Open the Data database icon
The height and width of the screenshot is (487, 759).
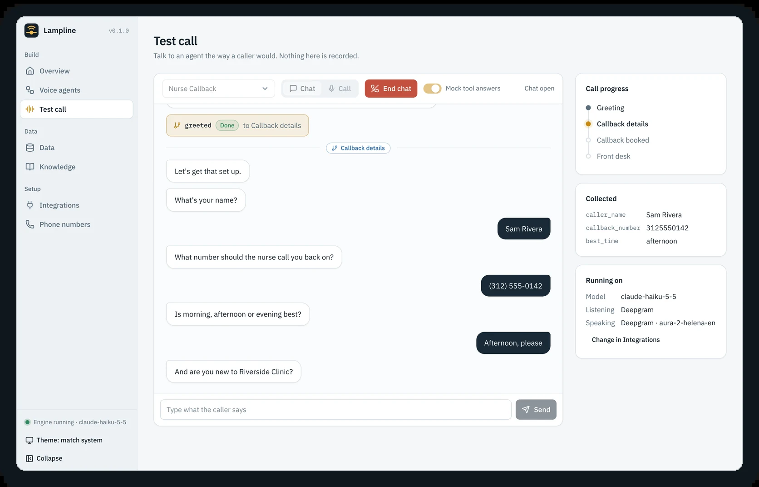[x=30, y=148]
